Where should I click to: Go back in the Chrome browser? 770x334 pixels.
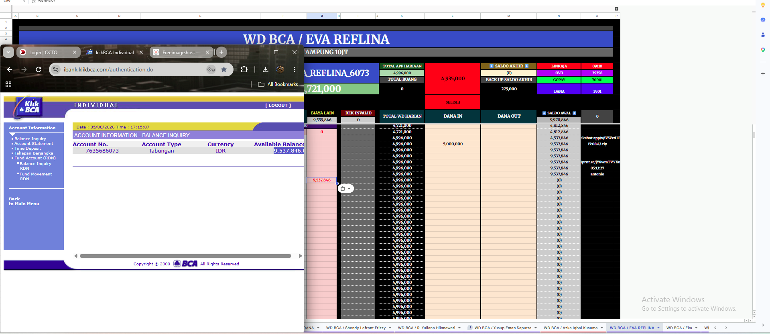click(10, 69)
